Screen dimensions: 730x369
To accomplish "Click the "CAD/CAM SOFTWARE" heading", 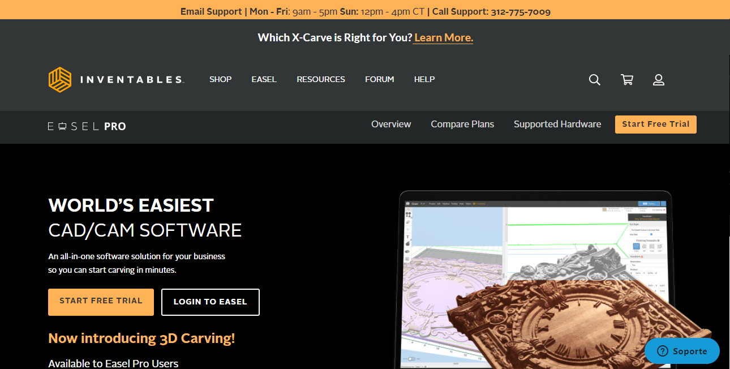I will [x=145, y=230].
